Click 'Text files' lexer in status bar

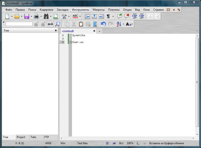(x=82, y=143)
